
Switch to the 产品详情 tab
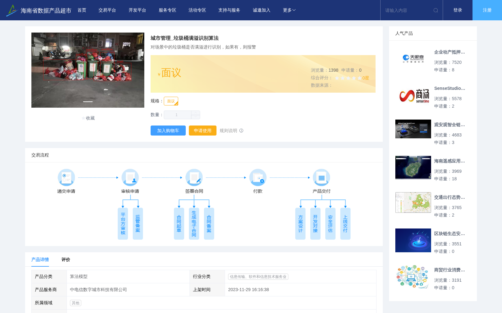tap(40, 259)
